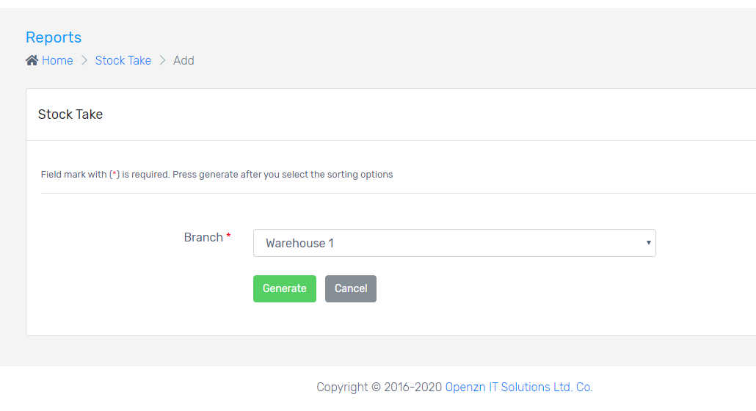Click the chevron separator after Home
Image resolution: width=756 pixels, height=411 pixels.
[84, 60]
